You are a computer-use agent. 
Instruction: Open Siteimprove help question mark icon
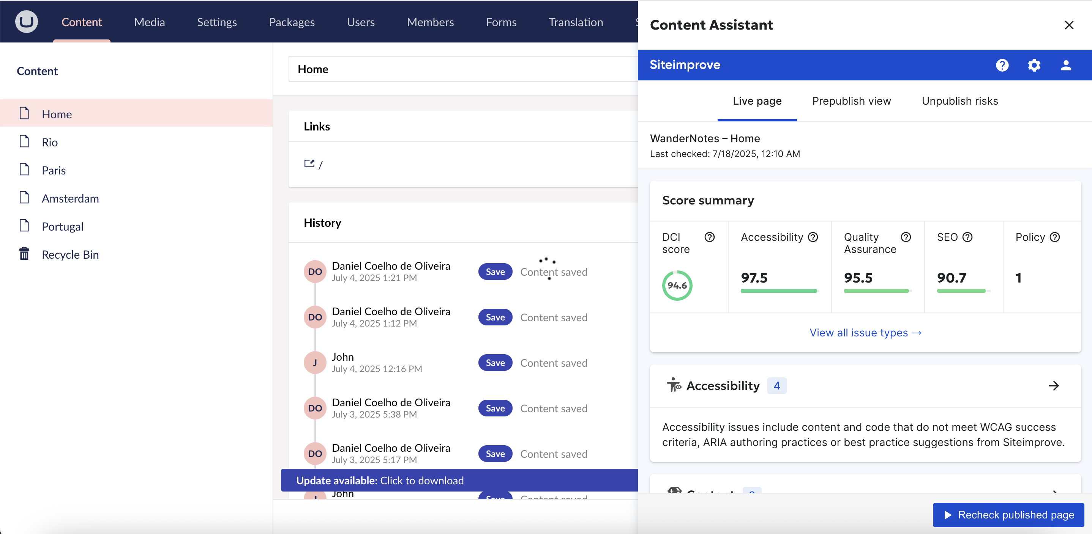[x=1002, y=65]
